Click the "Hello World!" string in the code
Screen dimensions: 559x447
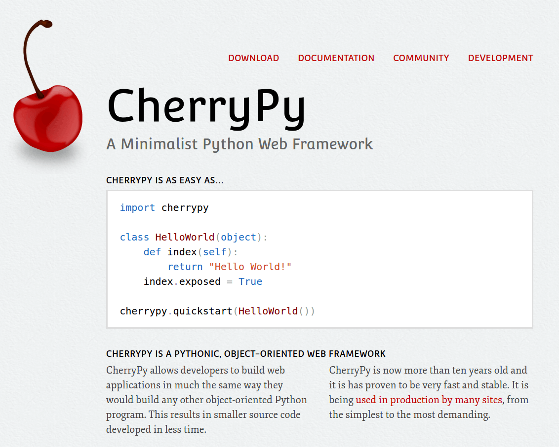click(250, 267)
